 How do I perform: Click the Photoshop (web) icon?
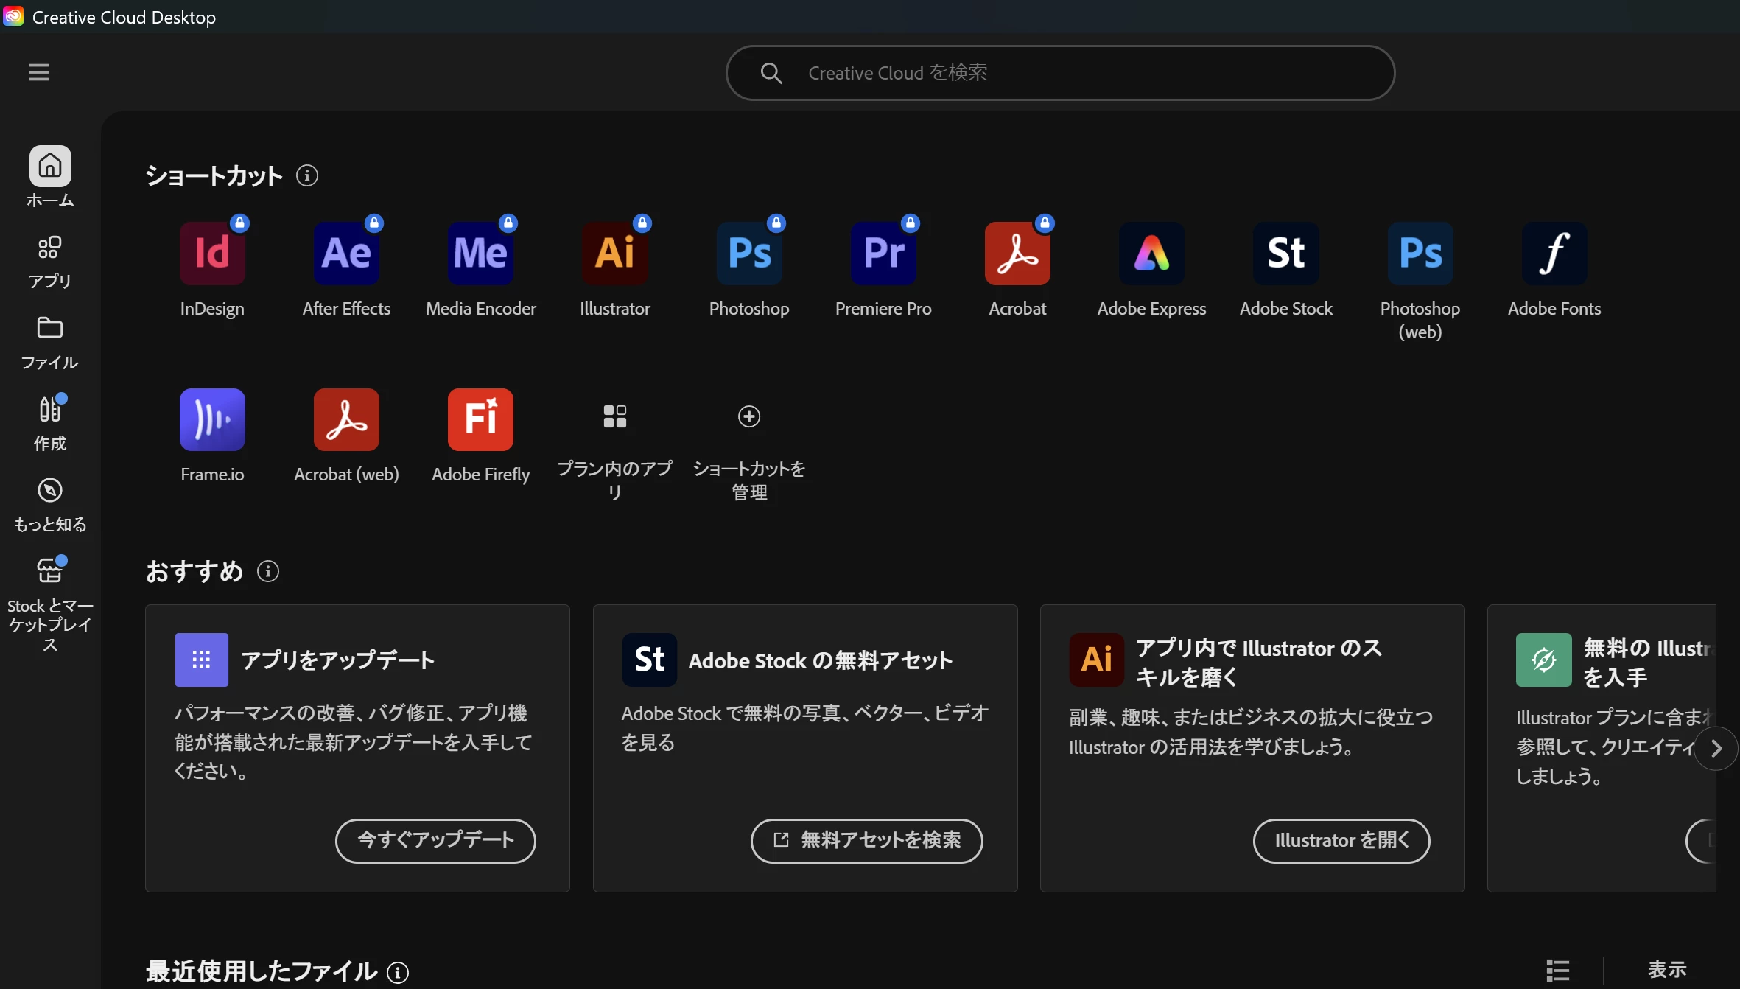pos(1420,254)
